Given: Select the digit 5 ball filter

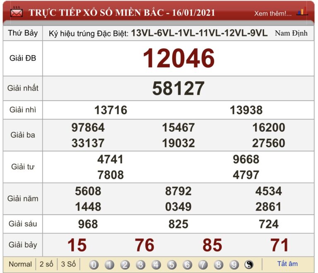Looking at the screenshot, I should pyautogui.click(x=172, y=265).
